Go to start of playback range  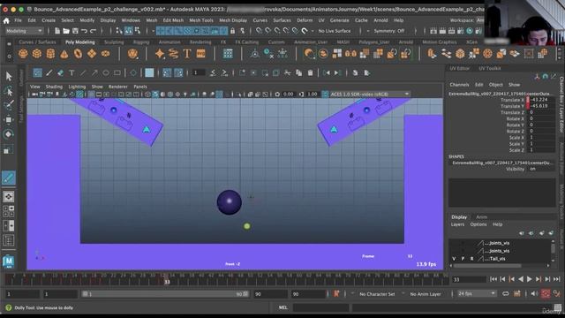coord(493,279)
